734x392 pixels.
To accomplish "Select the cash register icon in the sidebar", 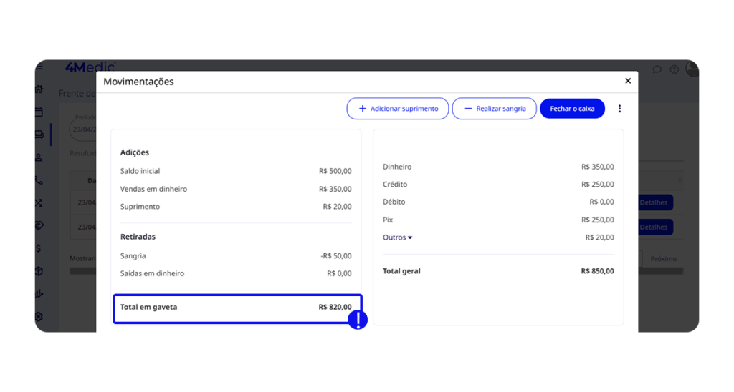I will [39, 134].
